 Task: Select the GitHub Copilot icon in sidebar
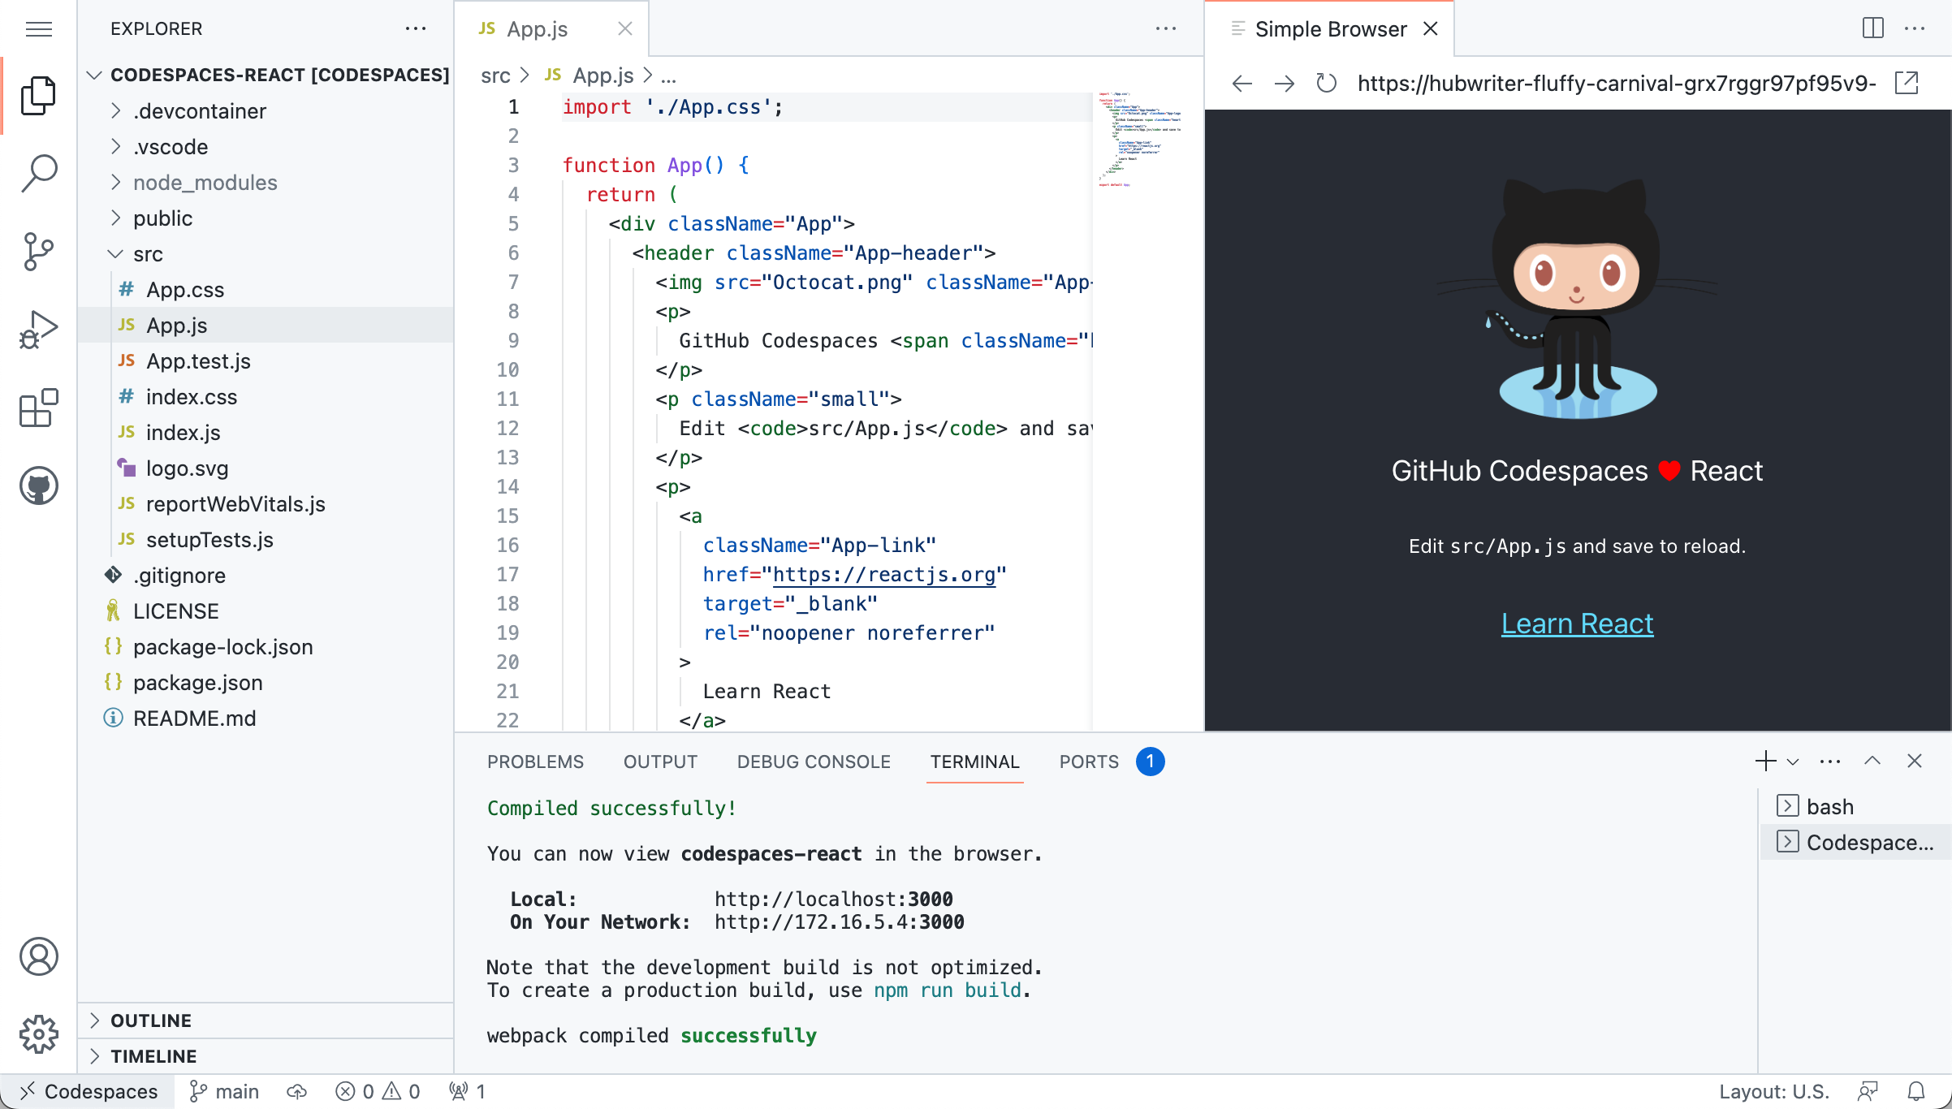tap(39, 485)
